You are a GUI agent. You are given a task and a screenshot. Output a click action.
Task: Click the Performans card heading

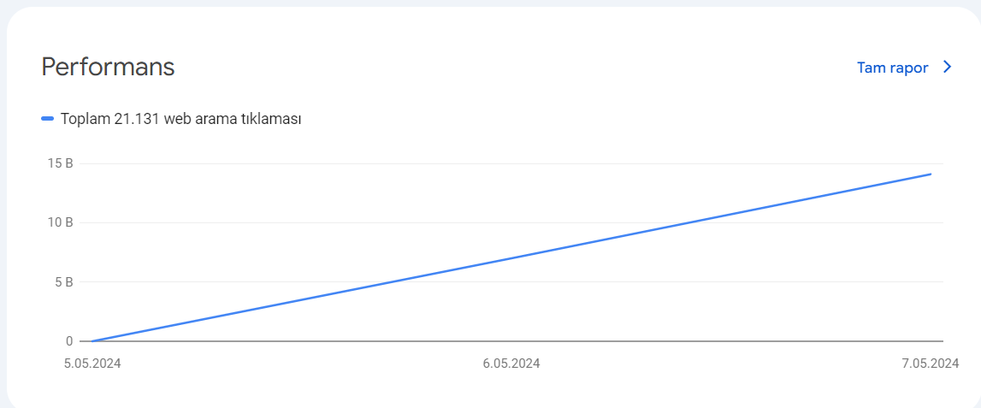point(108,67)
